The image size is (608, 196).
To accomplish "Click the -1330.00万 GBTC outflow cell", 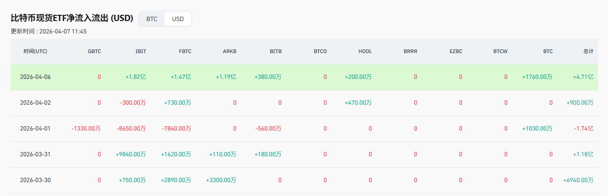I will [x=86, y=129].
